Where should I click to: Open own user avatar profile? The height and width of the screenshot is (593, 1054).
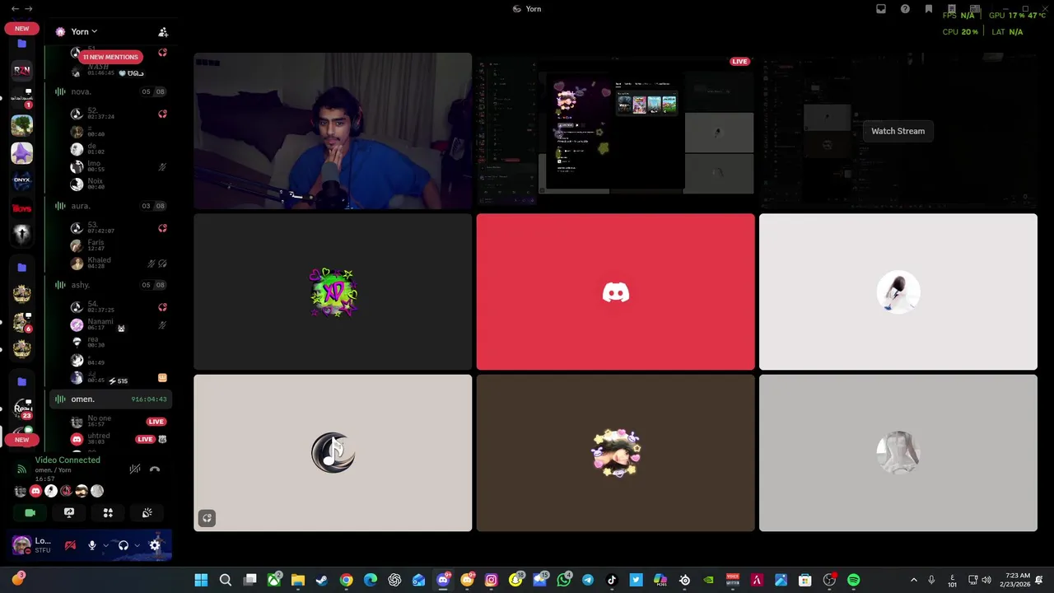[22, 545]
